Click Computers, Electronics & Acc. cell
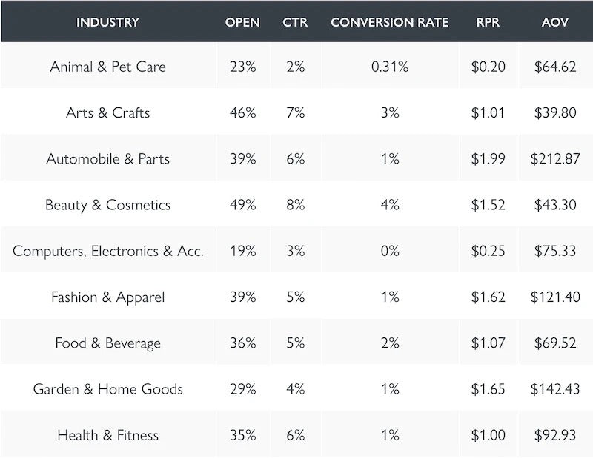593x458 pixels. [x=107, y=251]
